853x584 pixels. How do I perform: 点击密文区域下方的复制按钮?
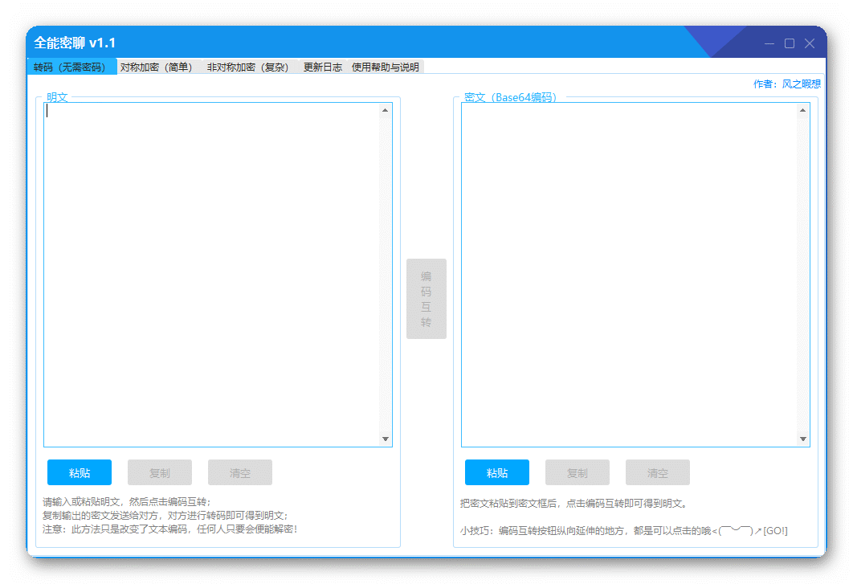[578, 472]
